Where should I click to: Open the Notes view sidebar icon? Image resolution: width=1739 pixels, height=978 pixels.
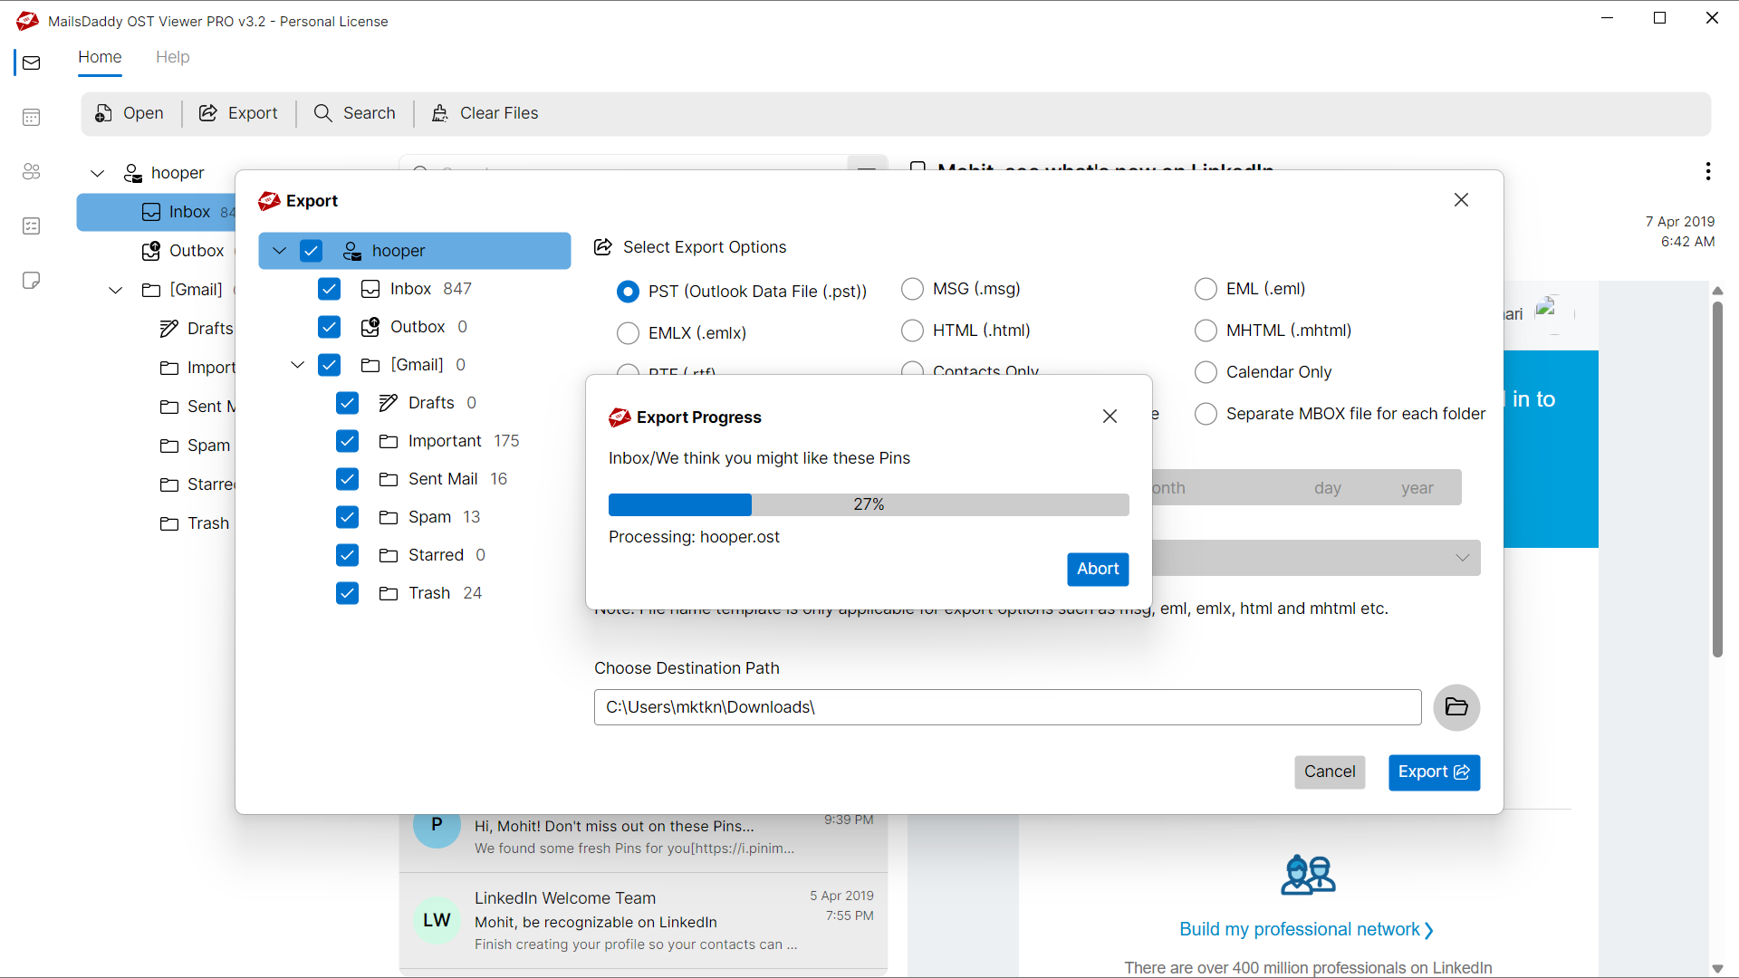pyautogui.click(x=32, y=280)
